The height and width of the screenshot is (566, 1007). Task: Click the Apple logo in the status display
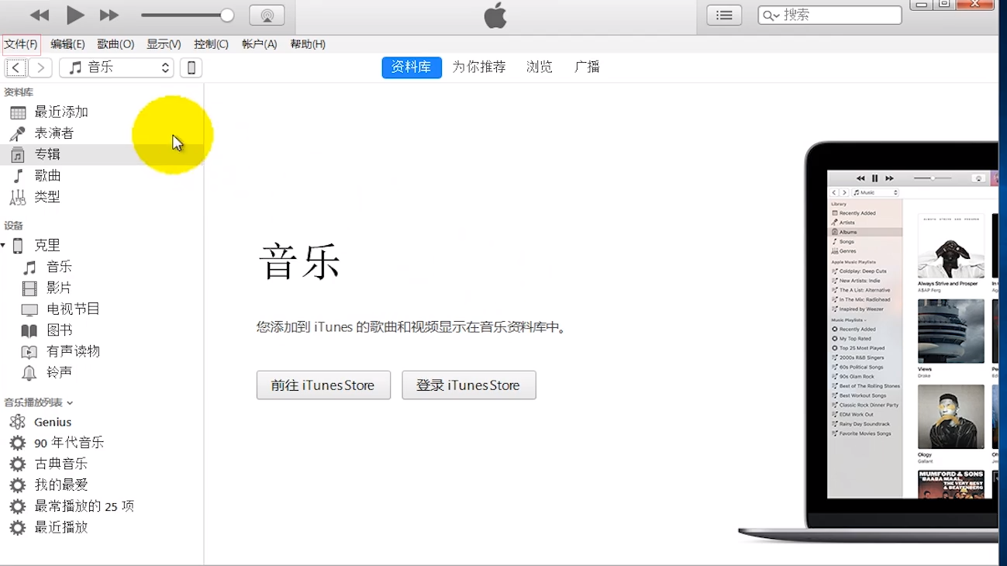pyautogui.click(x=495, y=16)
